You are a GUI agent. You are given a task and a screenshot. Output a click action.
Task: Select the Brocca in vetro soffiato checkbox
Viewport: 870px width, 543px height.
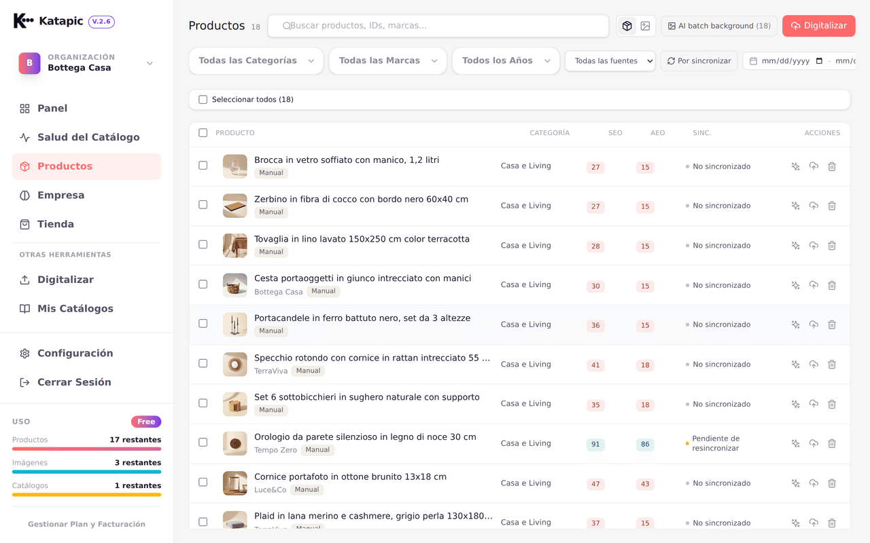pos(203,165)
